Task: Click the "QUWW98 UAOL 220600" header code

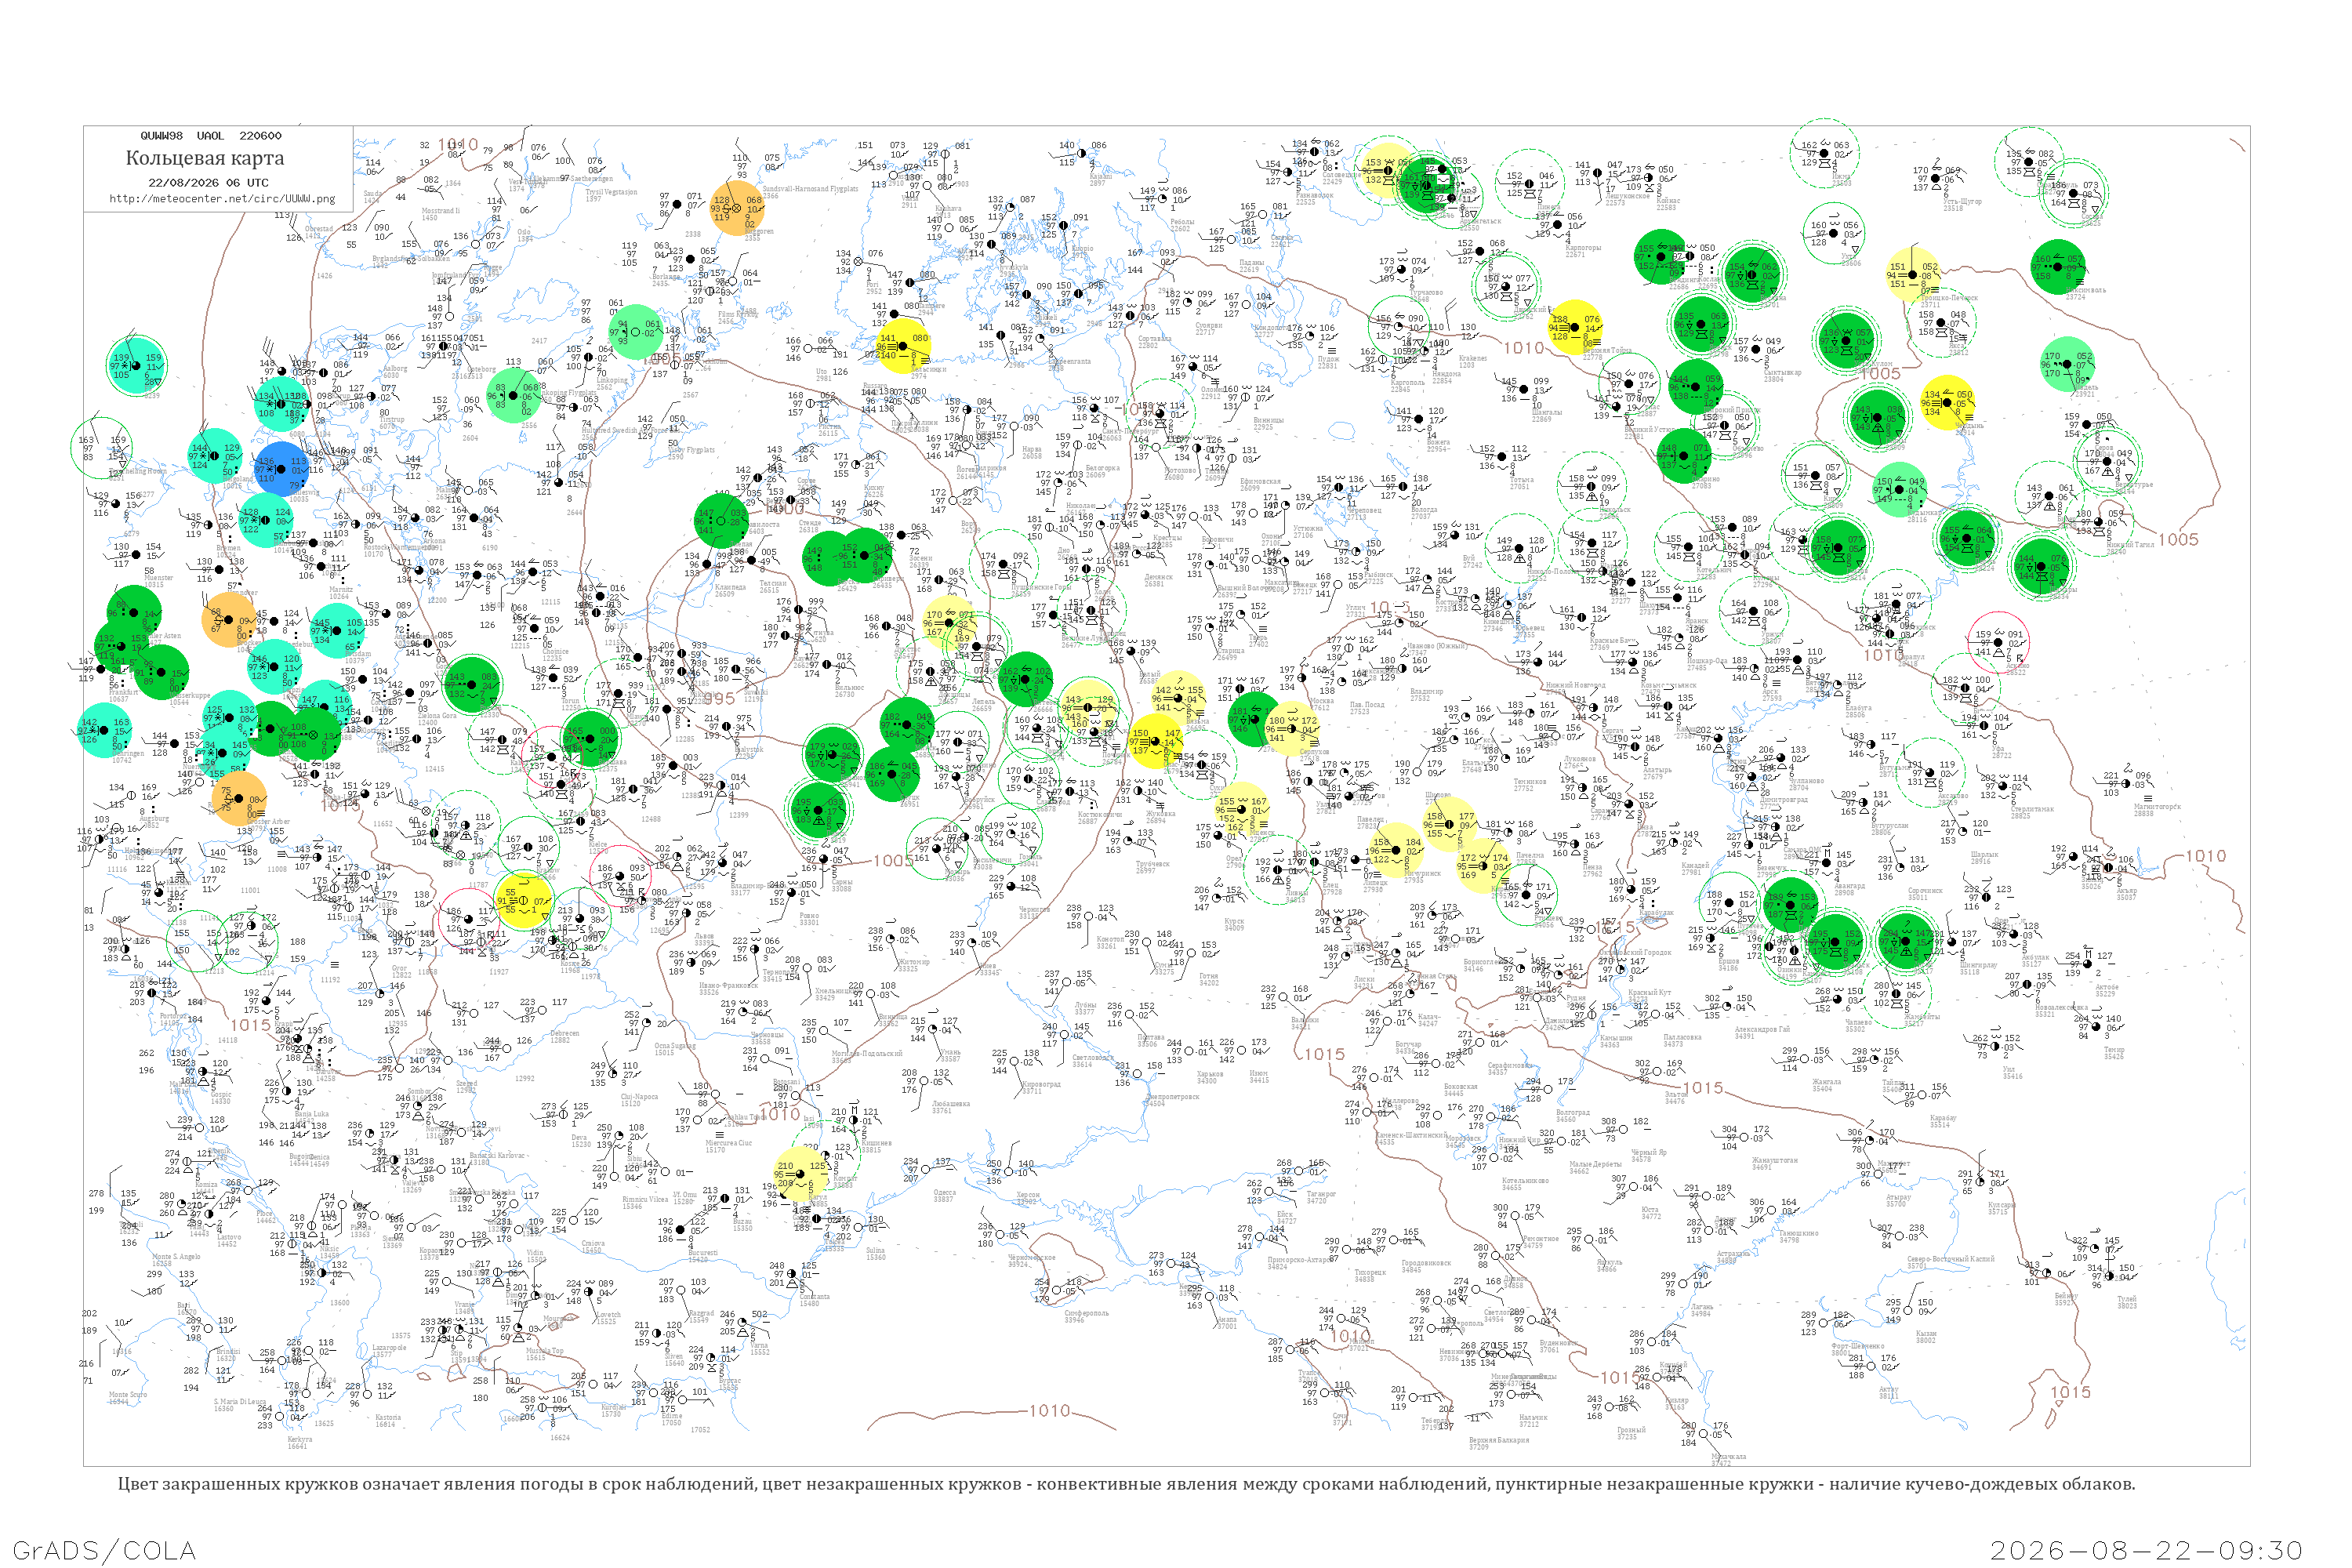Action: 211,135
